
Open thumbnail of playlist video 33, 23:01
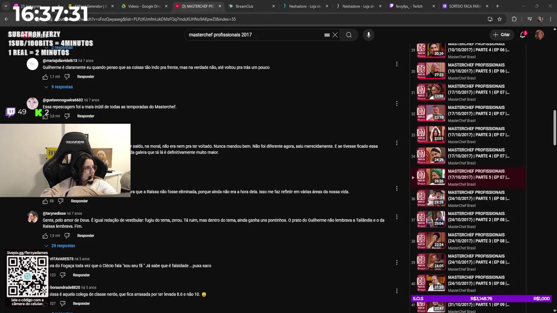(x=431, y=135)
